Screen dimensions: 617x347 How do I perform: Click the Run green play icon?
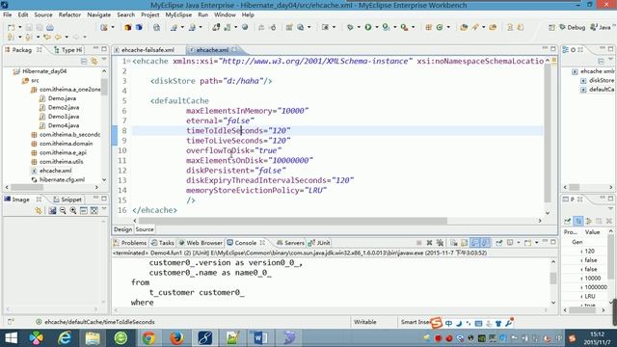(x=368, y=27)
